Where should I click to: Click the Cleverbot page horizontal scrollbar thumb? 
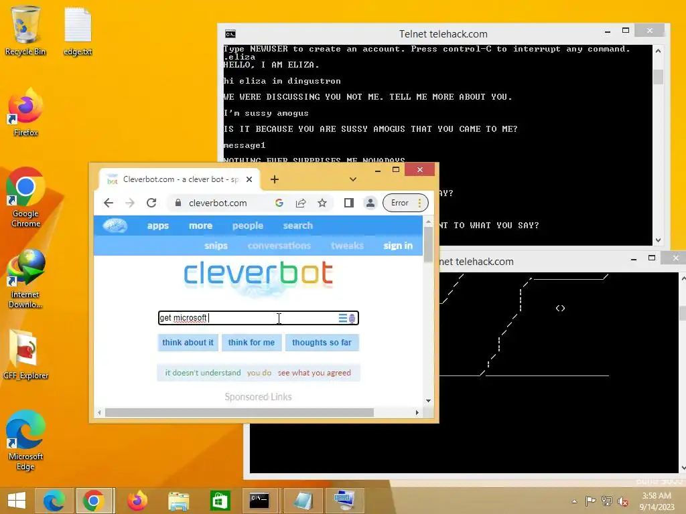point(239,412)
